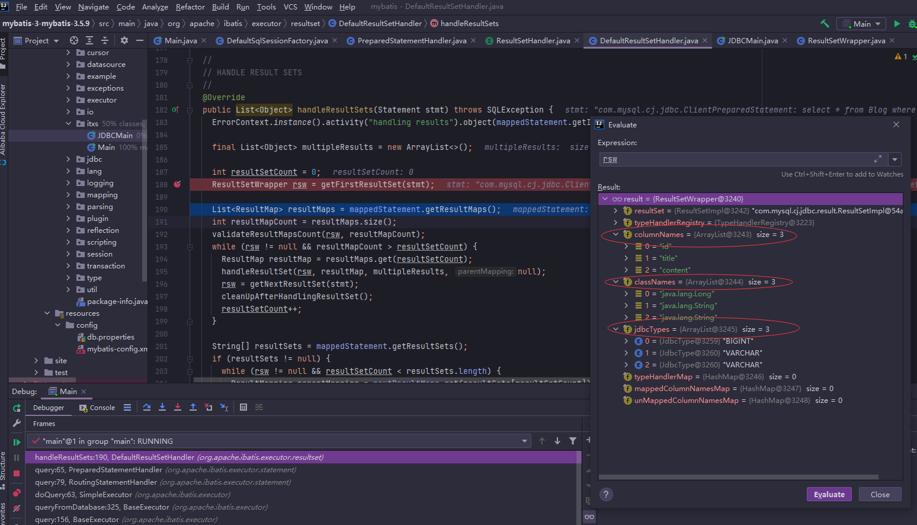View all breakpoints icon
917x525 pixels.
tap(17, 493)
